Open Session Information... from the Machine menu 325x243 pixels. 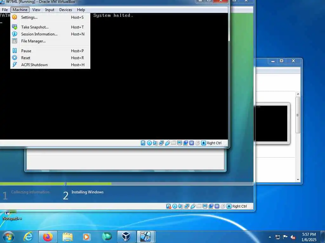coord(50,34)
